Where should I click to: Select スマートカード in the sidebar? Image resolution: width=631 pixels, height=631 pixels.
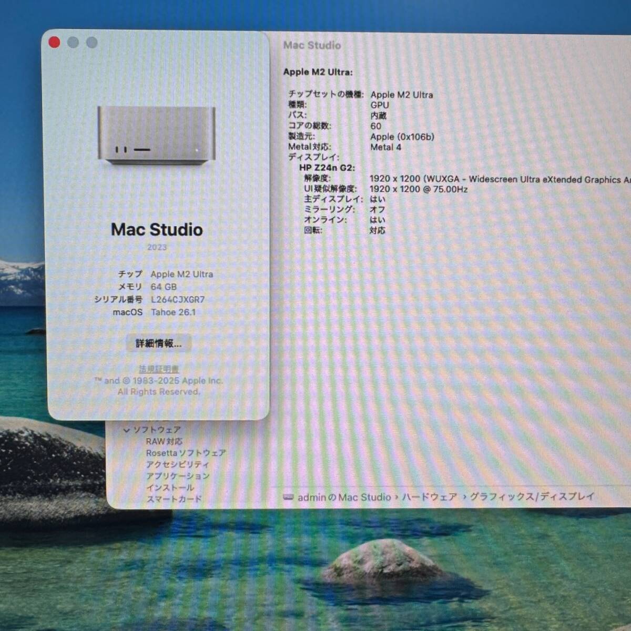[174, 499]
